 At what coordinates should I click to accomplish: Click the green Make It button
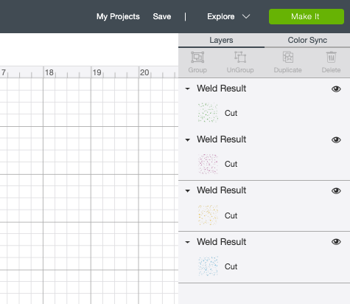click(307, 16)
